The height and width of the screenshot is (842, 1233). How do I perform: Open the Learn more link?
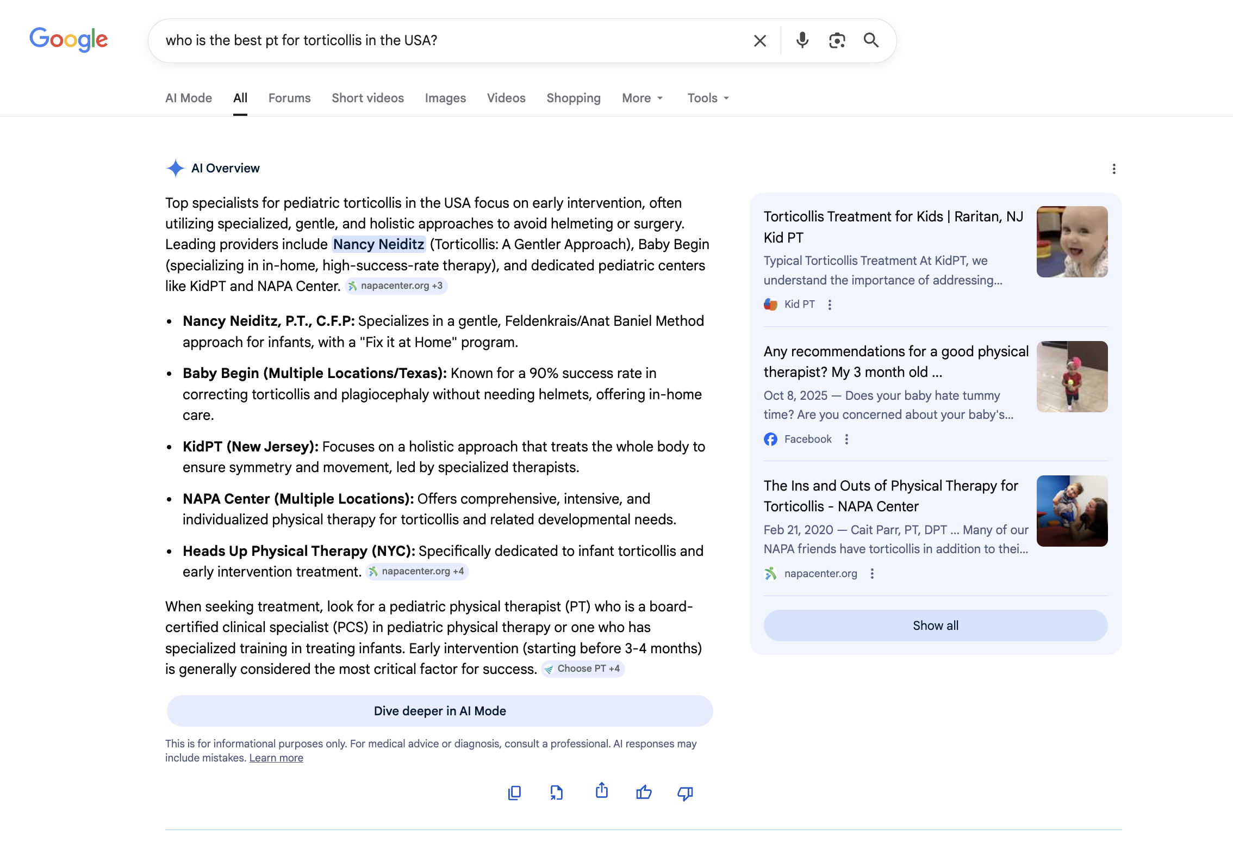point(276,758)
